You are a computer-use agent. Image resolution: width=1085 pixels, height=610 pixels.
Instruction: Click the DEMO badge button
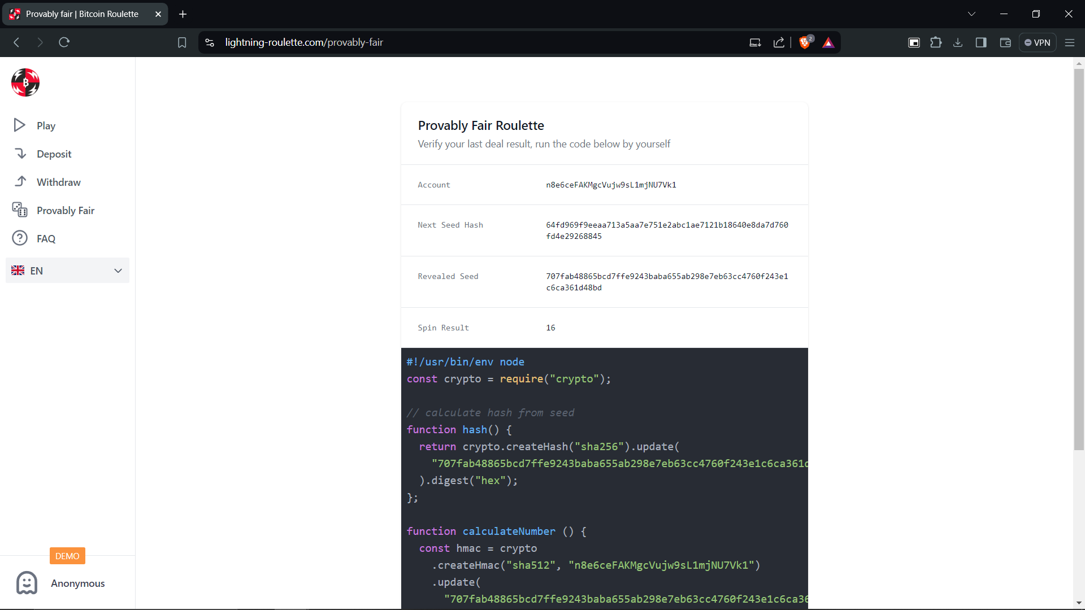(67, 556)
